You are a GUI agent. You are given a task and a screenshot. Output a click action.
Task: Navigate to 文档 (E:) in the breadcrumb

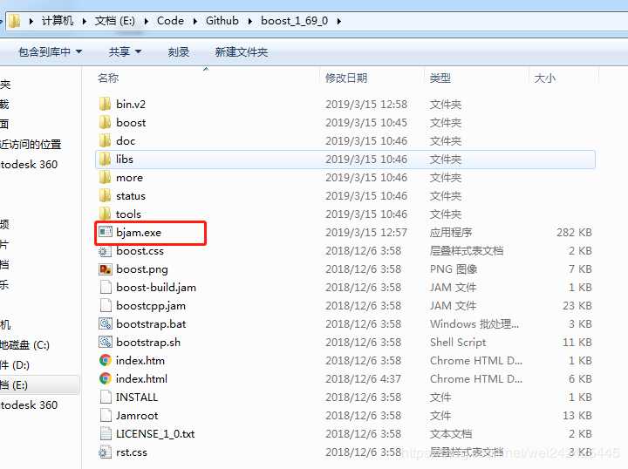tap(115, 21)
